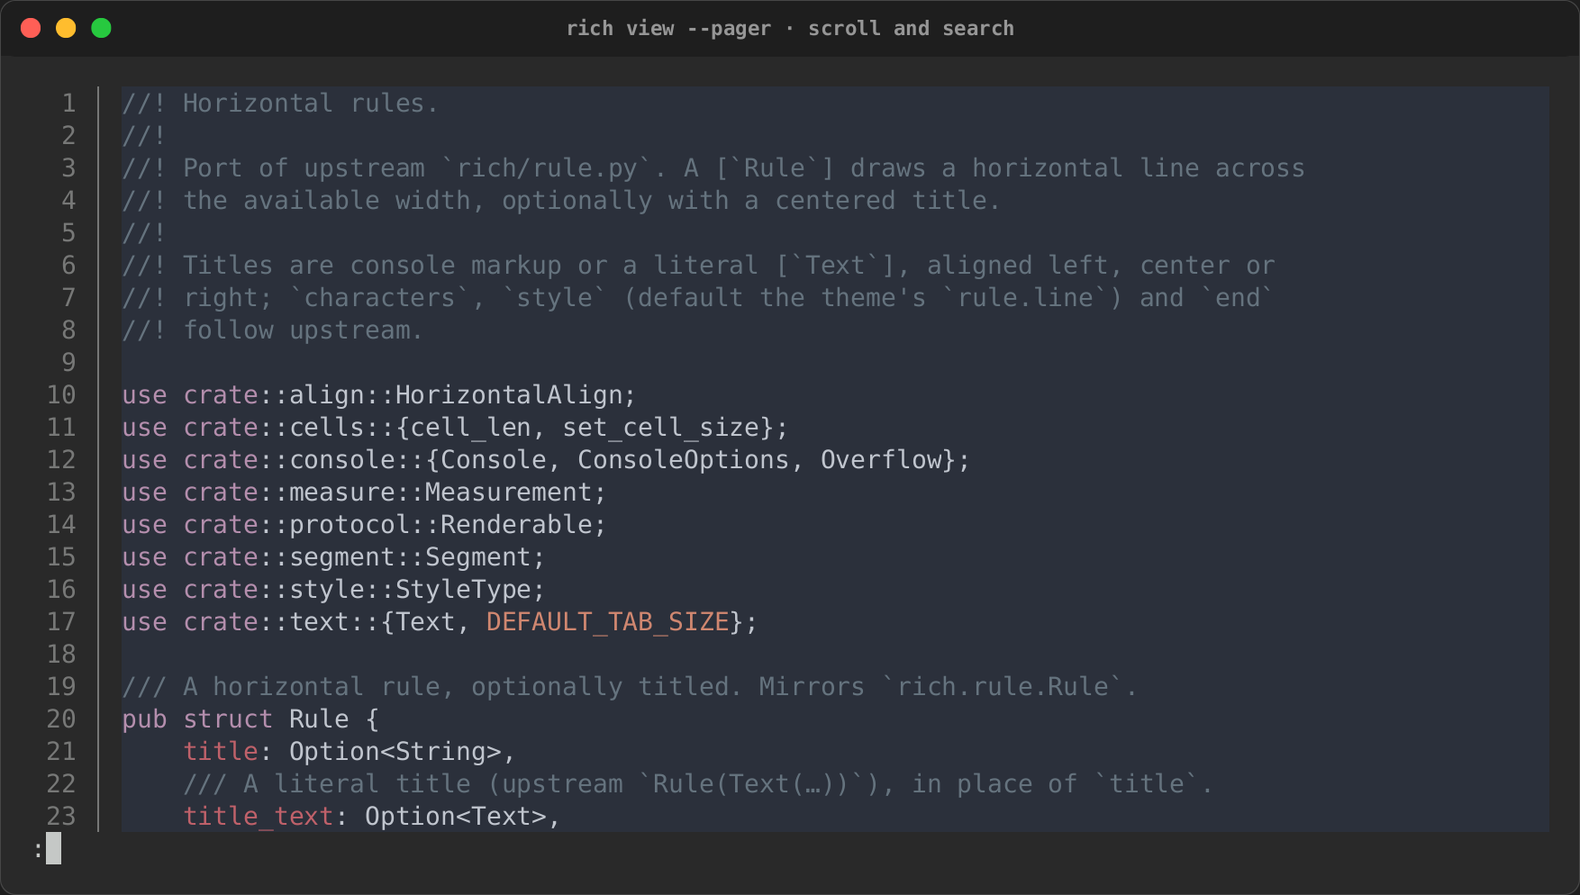Click the 'Titles are console markup' comment line
1580x895 pixels.
(698, 266)
